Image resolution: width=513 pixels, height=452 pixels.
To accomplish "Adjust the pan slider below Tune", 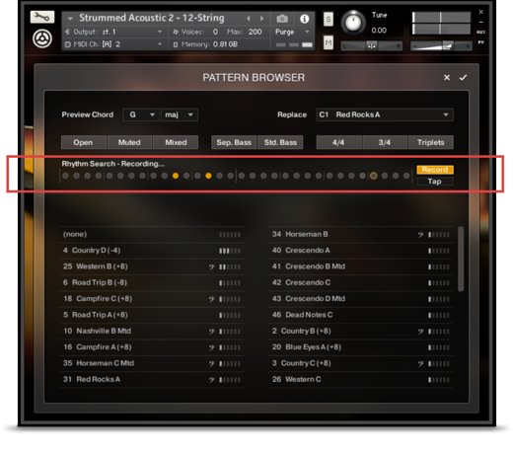I will (371, 46).
